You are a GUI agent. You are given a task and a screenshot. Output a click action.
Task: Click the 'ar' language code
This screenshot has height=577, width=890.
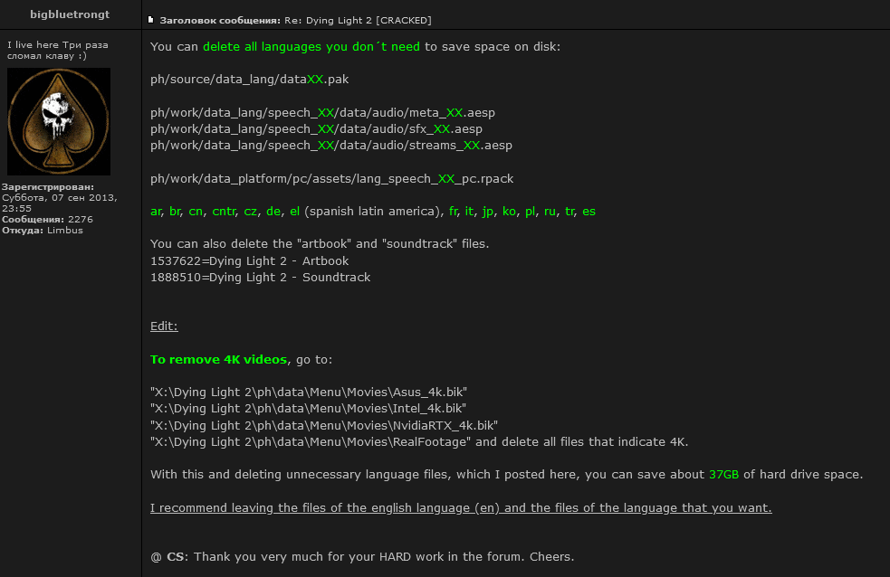[157, 211]
